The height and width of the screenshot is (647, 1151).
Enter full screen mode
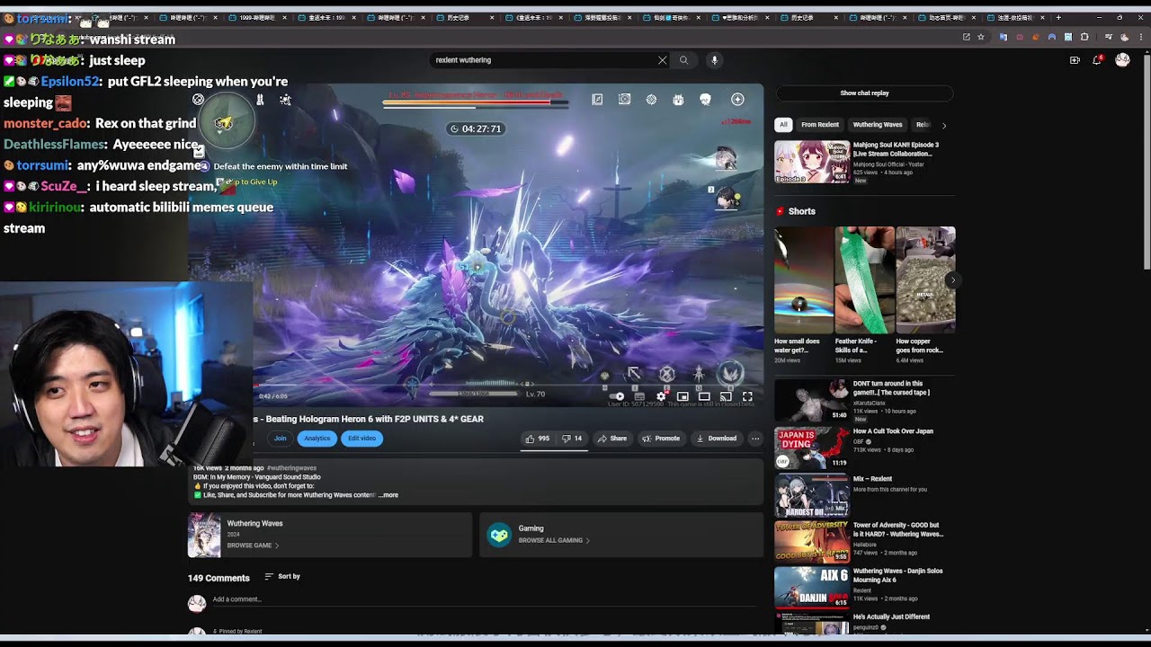(747, 396)
